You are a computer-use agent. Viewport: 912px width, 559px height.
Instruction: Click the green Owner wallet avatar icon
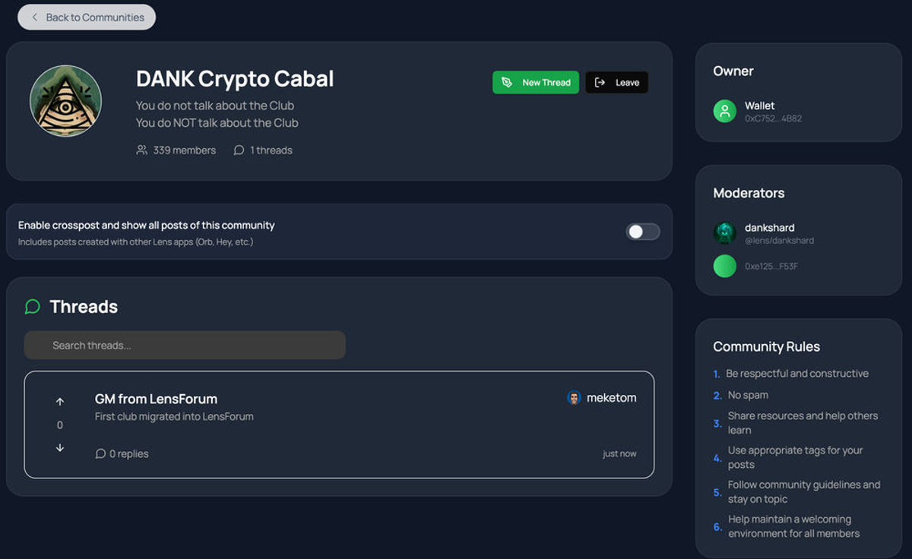coord(725,111)
